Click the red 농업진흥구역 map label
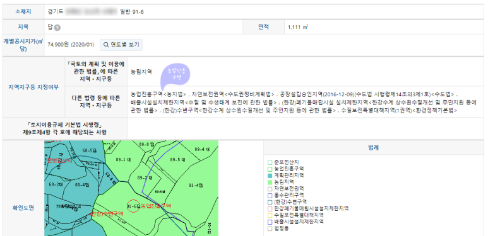This screenshot has width=488, height=236. pos(155,206)
